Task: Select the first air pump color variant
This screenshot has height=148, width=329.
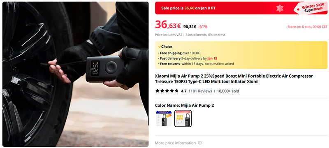Action: tap(164, 119)
